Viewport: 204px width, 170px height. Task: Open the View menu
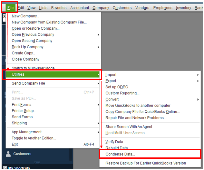tap(31, 8)
